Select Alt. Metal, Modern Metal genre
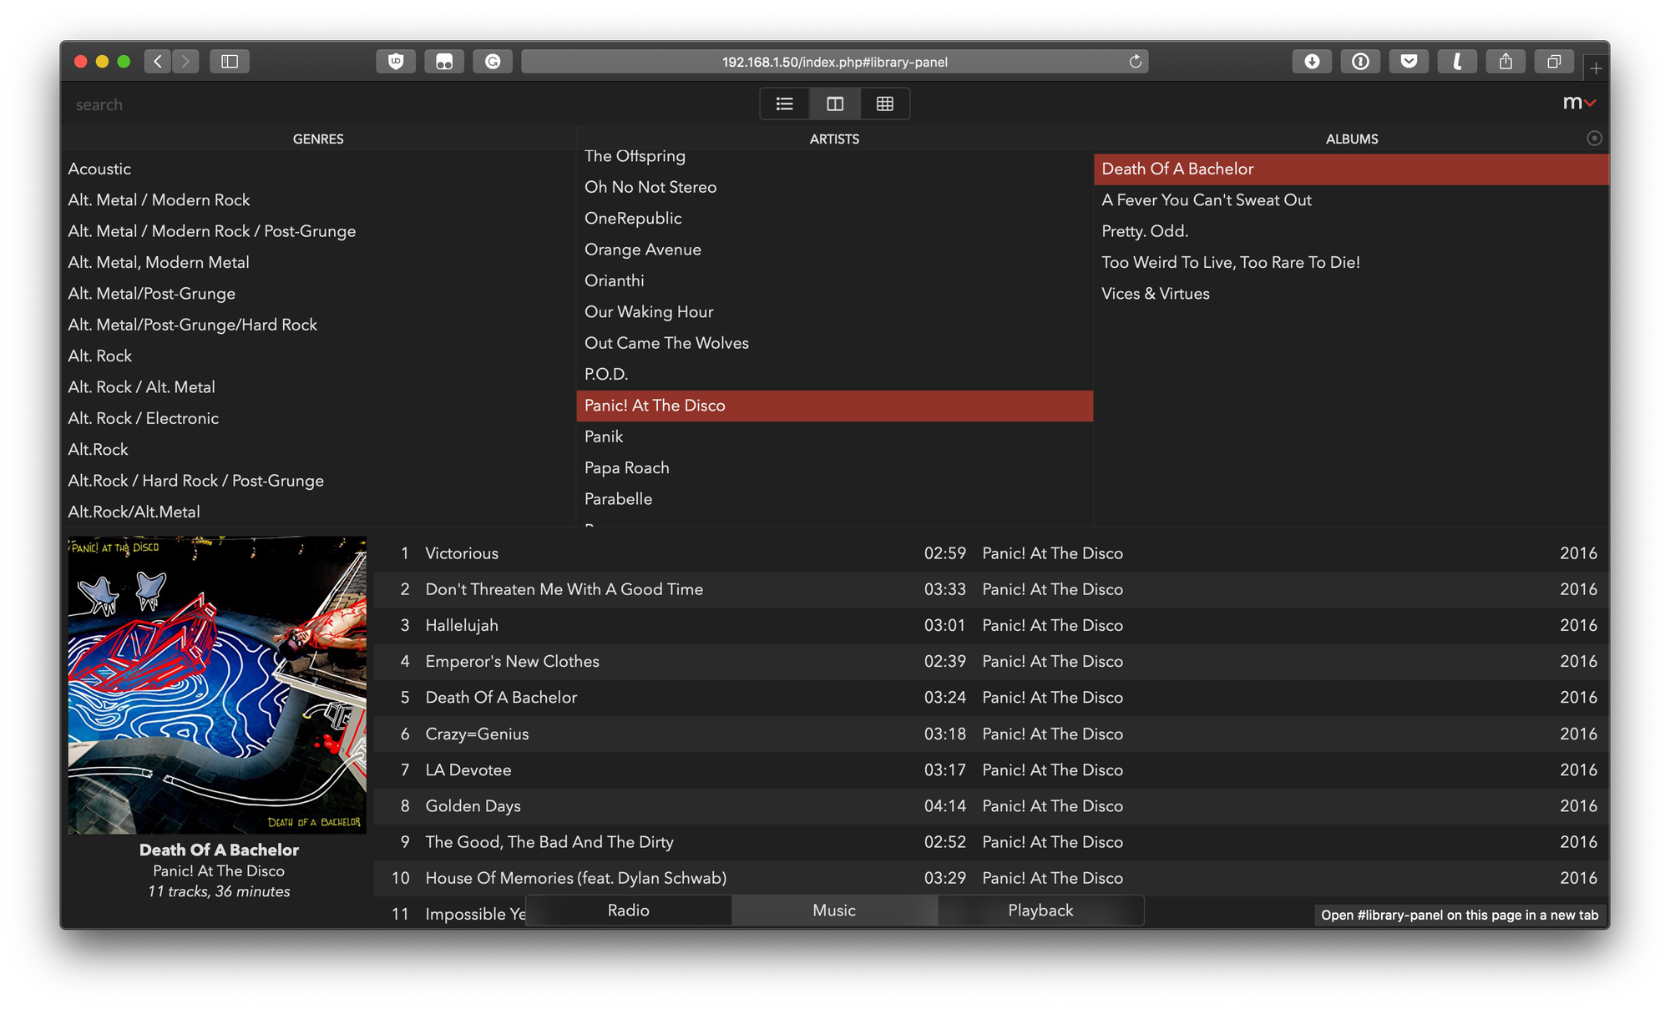 point(318,262)
